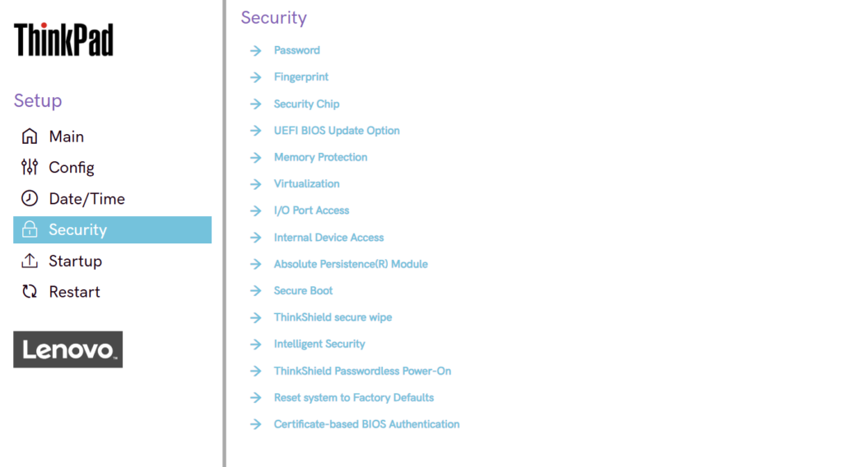Open Reset system to Factory Defaults
Screen dimensions: 843x467
pos(353,398)
